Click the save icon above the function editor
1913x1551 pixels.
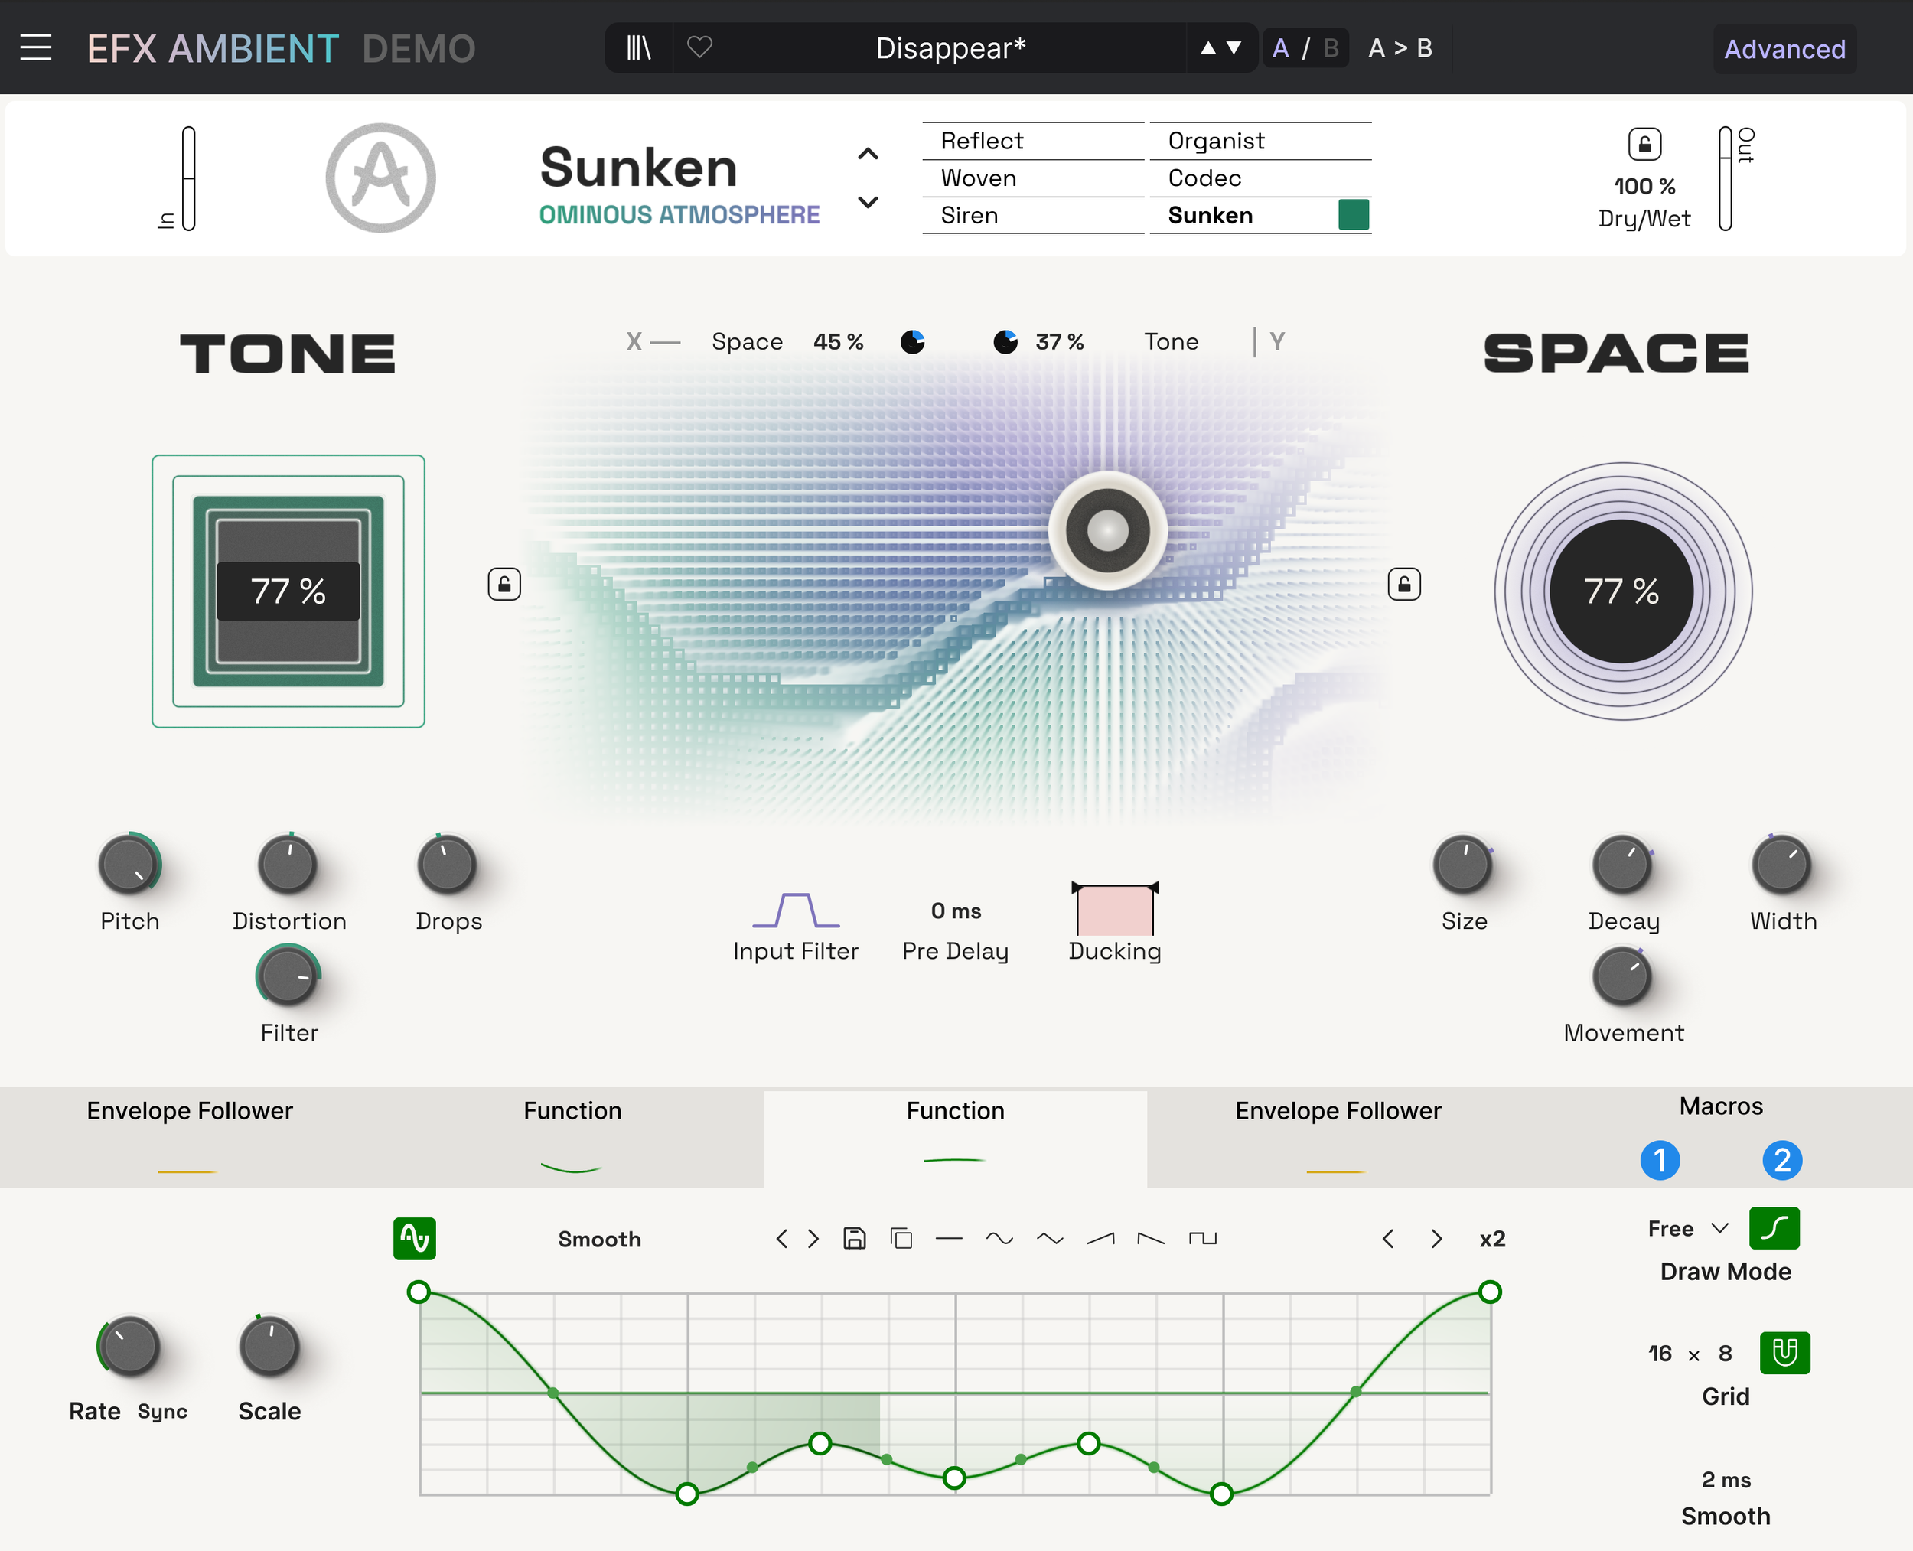tap(854, 1239)
